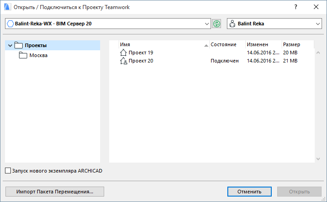327x202 pixels.
Task: Sort list by Состояние column header
Action: coord(227,44)
